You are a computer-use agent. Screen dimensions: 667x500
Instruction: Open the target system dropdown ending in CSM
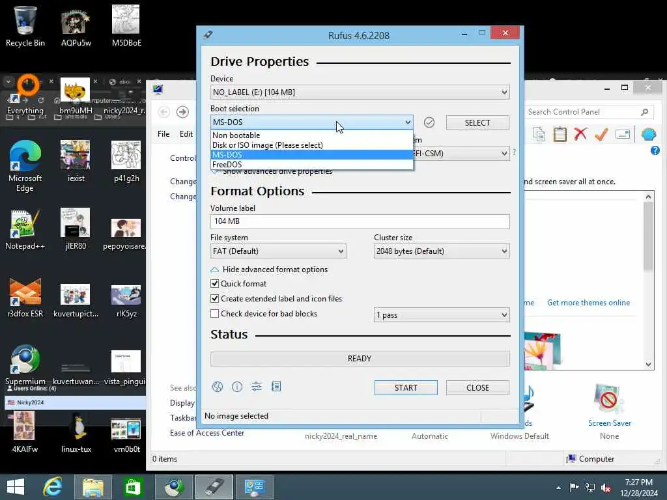coord(461,154)
